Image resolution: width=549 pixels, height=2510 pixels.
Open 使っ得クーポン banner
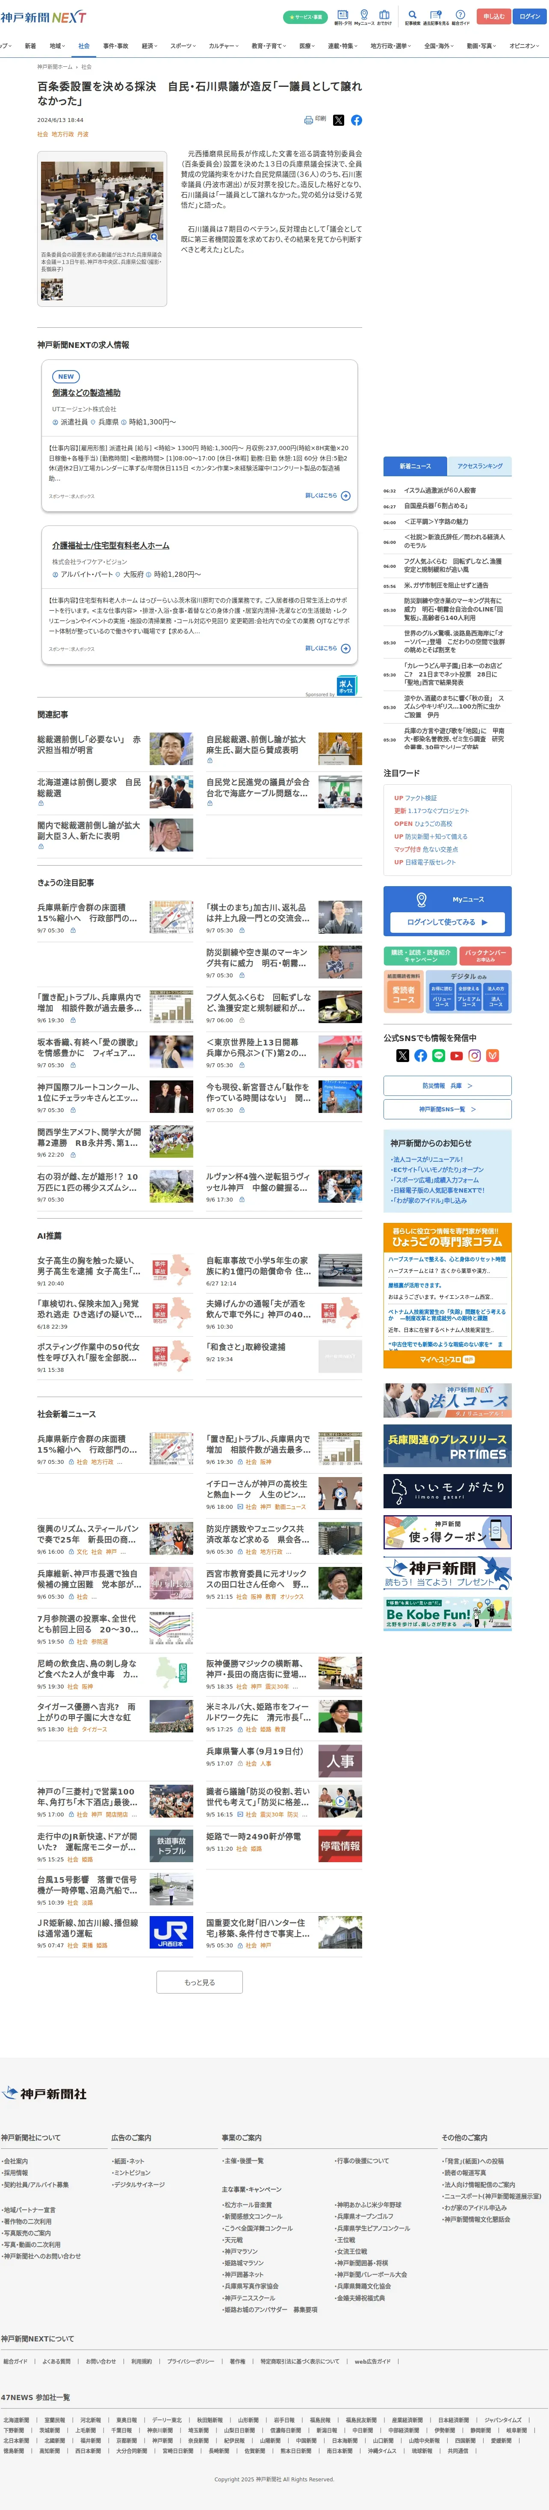(x=448, y=1533)
